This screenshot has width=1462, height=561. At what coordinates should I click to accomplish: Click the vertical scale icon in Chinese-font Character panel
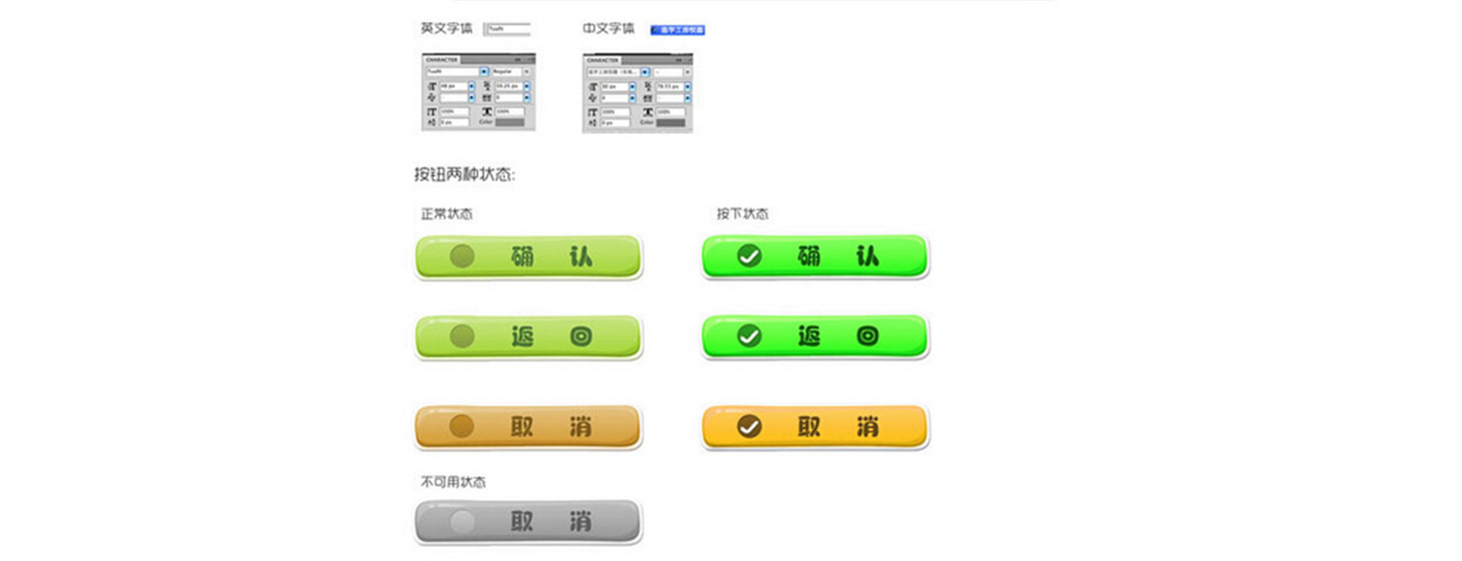[592, 112]
